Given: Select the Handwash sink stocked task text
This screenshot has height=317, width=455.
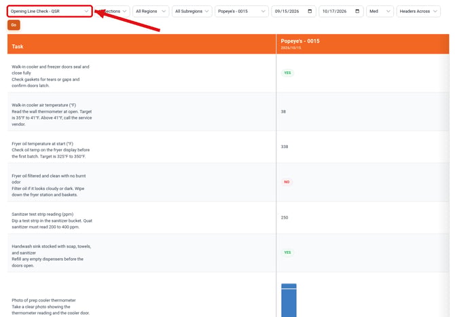Looking at the screenshot, I should coord(51,256).
